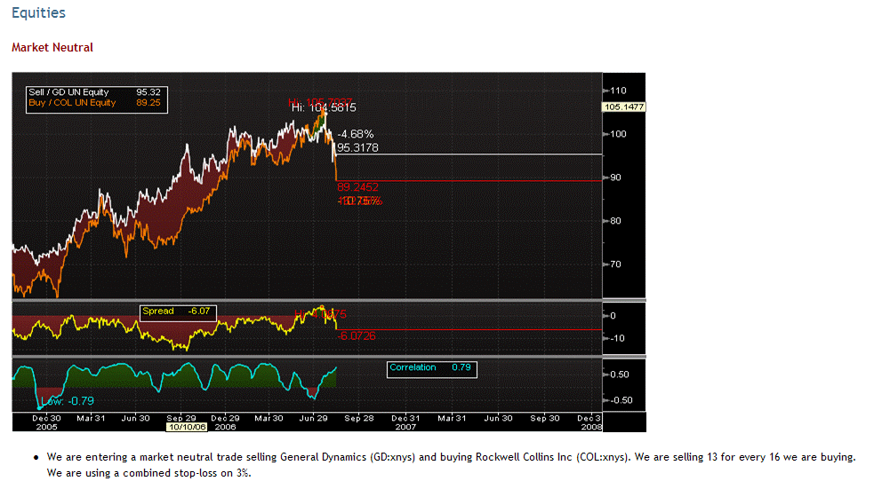Click the 105.1477 price tag on axis
Image resolution: width=874 pixels, height=489 pixels.
[624, 106]
